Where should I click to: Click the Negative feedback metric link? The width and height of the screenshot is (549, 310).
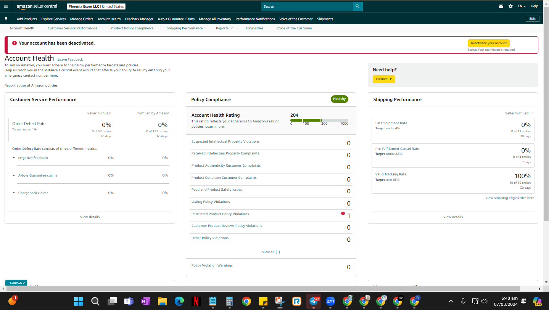pyautogui.click(x=33, y=158)
